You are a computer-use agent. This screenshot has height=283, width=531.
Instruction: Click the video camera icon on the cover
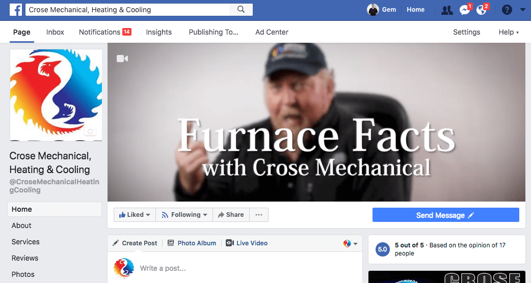point(122,59)
